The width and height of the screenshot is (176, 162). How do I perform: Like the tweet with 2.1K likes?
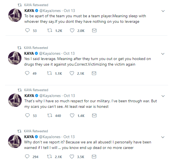click(x=72, y=73)
